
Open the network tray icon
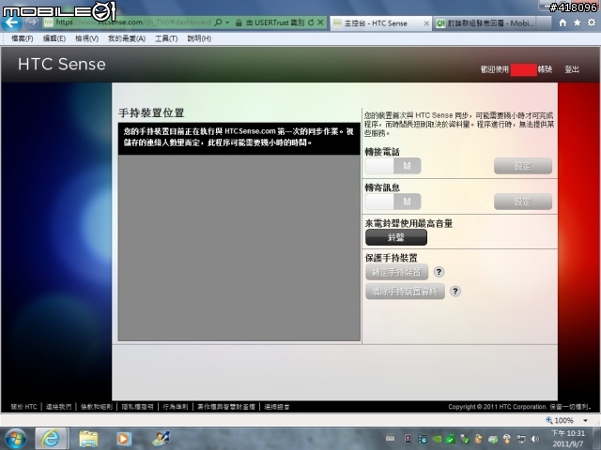click(x=521, y=439)
